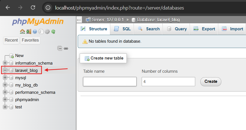Image resolution: width=246 pixels, height=130 pixels.
Task: Switch to the Search tab
Action: click(x=148, y=29)
